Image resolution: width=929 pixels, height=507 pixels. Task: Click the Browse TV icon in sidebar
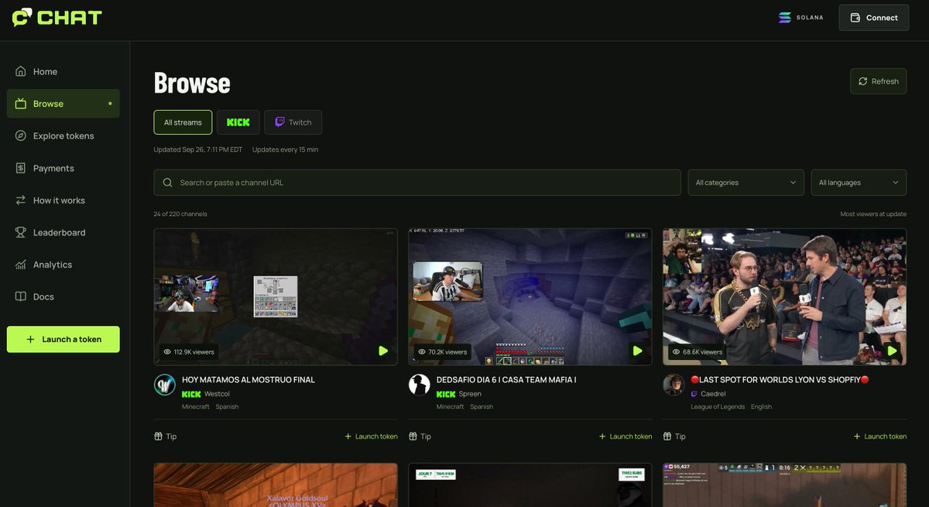click(21, 104)
